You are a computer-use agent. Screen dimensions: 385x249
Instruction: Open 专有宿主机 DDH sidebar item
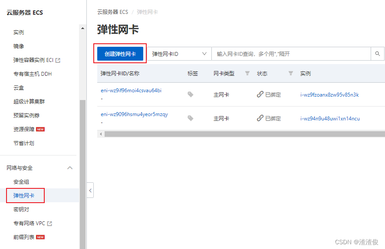[33, 74]
